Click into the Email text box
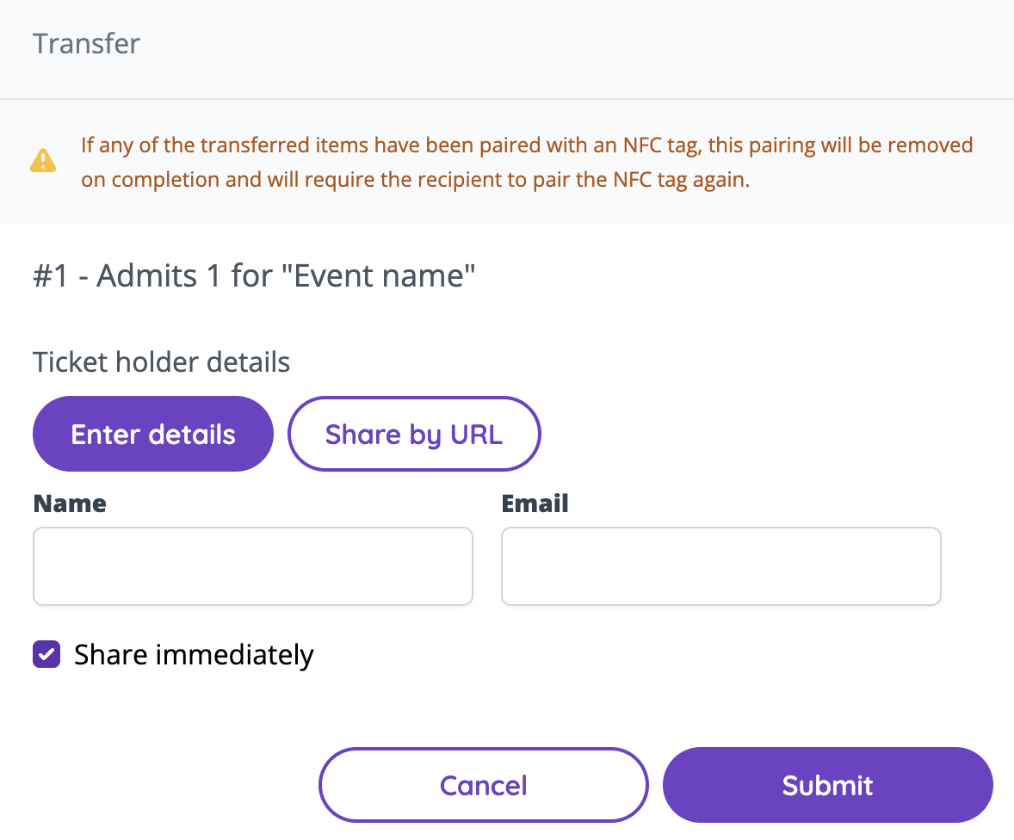 click(721, 566)
